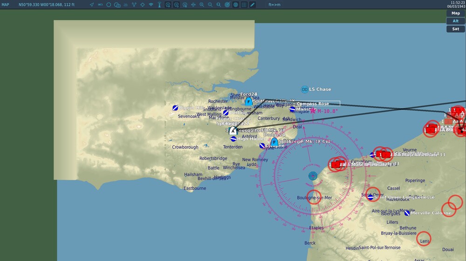Click the Biggin Hill airfield icon
Screen dimensions: 466x261
(x=175, y=108)
